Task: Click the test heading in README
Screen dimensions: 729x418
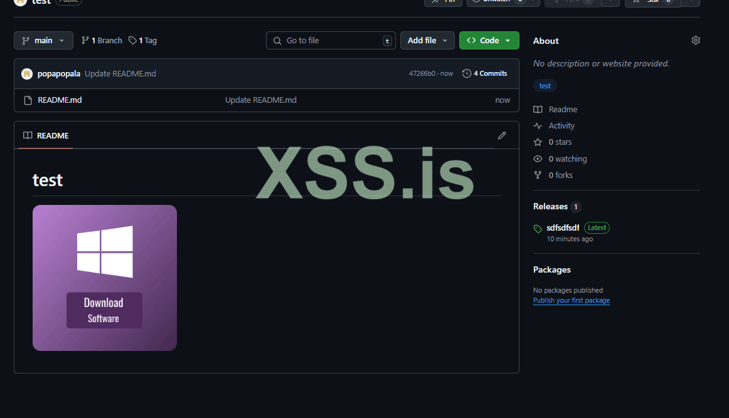Action: pos(48,180)
